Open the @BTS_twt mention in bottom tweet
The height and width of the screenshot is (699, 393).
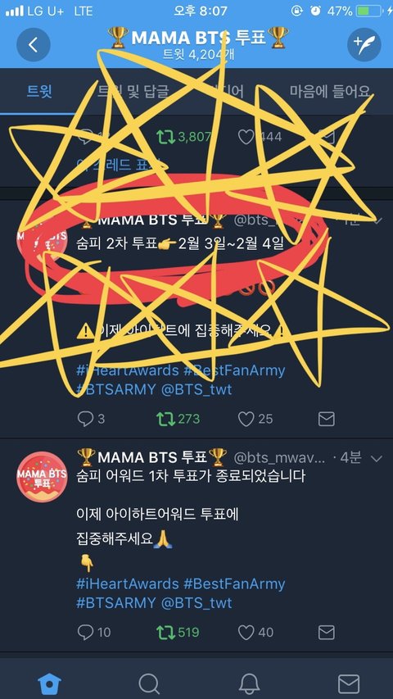(196, 603)
